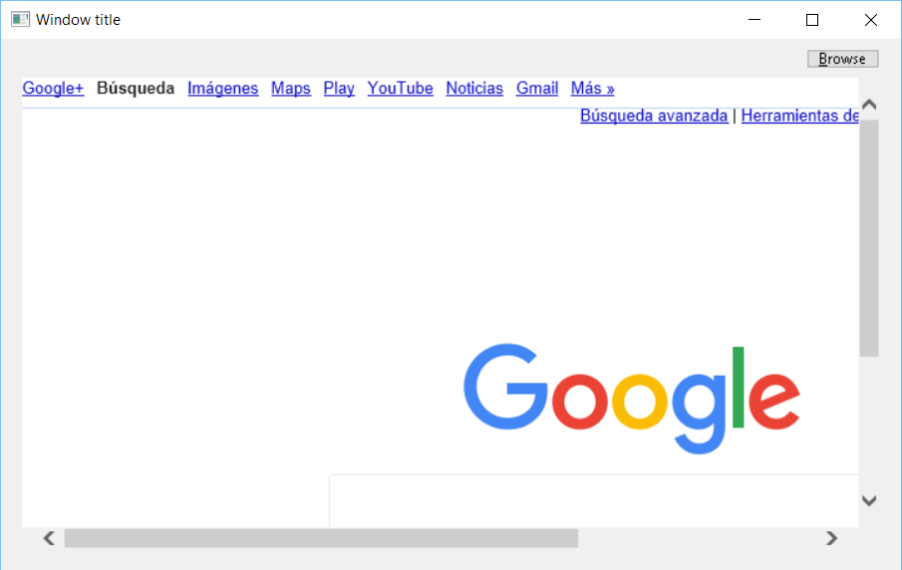The width and height of the screenshot is (902, 570).
Task: Open Búsqueda avanzada link
Action: (654, 116)
